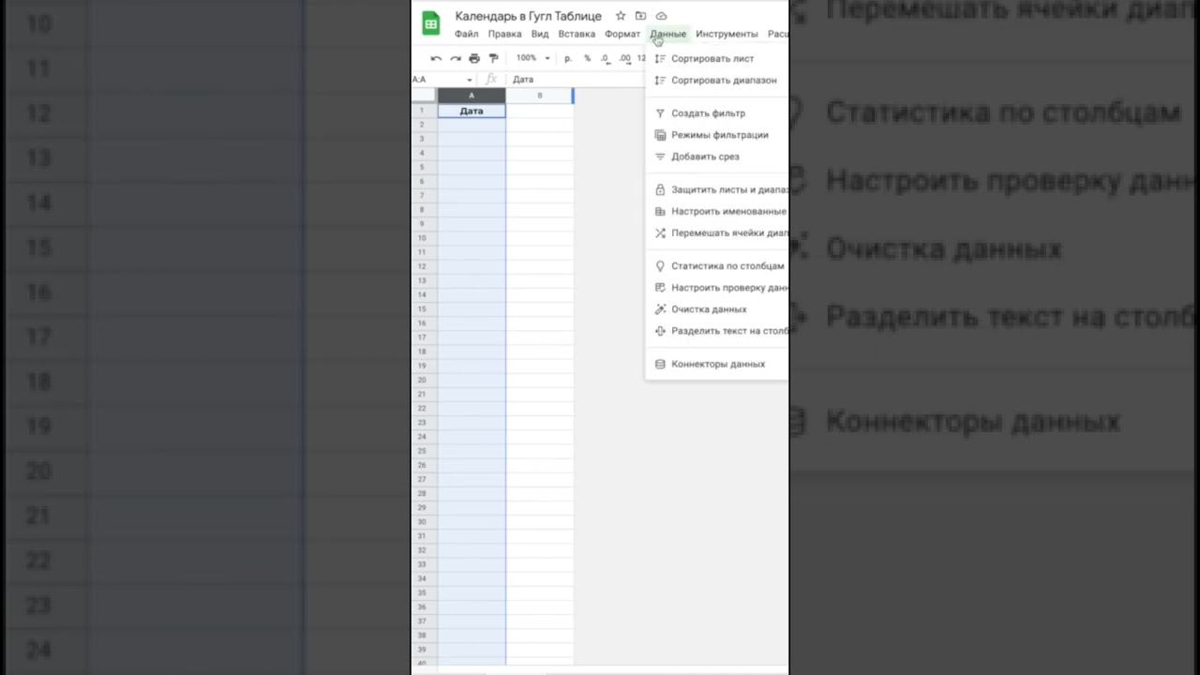Viewport: 1200px width, 675px height.
Task: Activate the paint format tool
Action: pyautogui.click(x=494, y=58)
